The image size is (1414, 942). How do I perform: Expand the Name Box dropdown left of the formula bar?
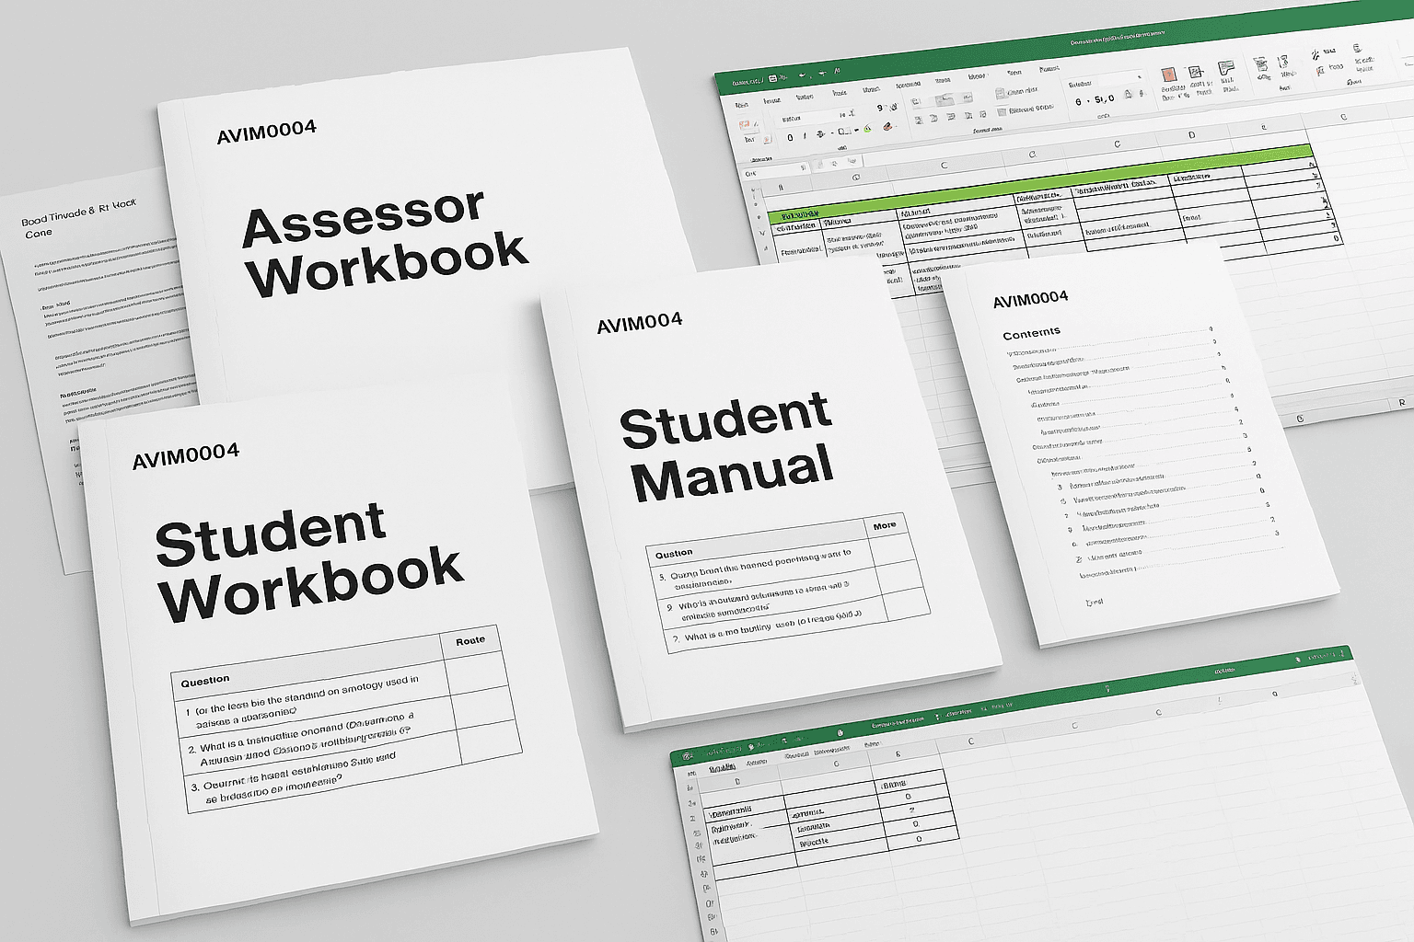point(803,169)
